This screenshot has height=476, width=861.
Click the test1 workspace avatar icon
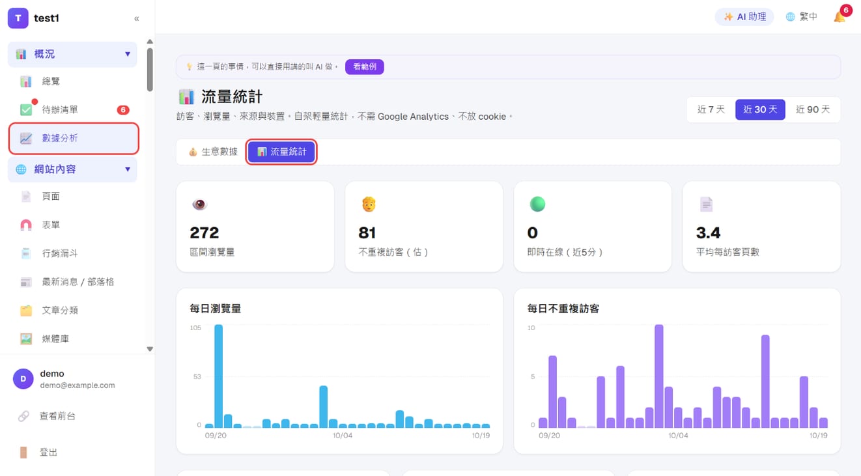point(18,18)
